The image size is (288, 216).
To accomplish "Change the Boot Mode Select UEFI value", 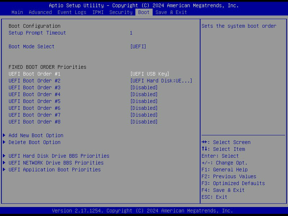I will pyautogui.click(x=138, y=46).
